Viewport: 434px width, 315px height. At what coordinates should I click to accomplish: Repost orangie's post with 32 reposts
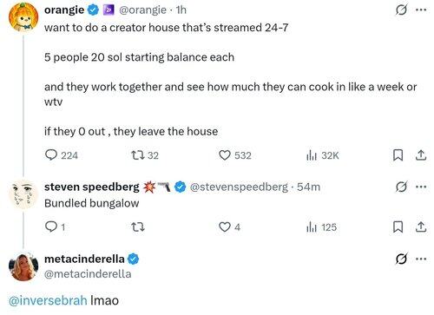(x=145, y=155)
